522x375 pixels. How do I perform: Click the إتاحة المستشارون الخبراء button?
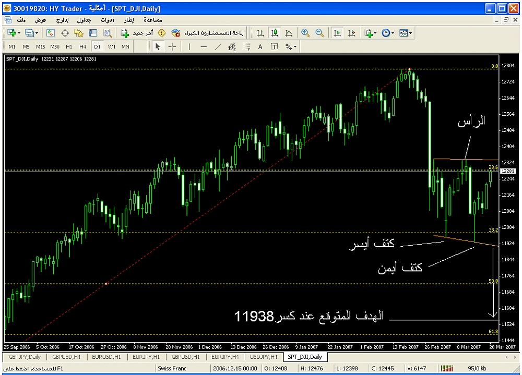click(207, 33)
